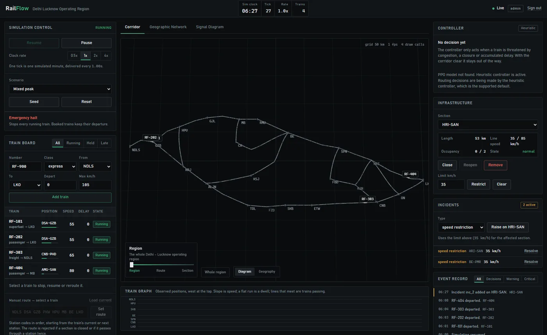Click the RF-303 train marker on map
The height and width of the screenshot is (335, 547).
(368, 199)
